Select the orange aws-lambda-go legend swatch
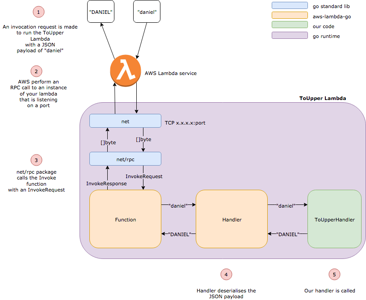Viewport: 366px width, 300px height. click(x=290, y=15)
